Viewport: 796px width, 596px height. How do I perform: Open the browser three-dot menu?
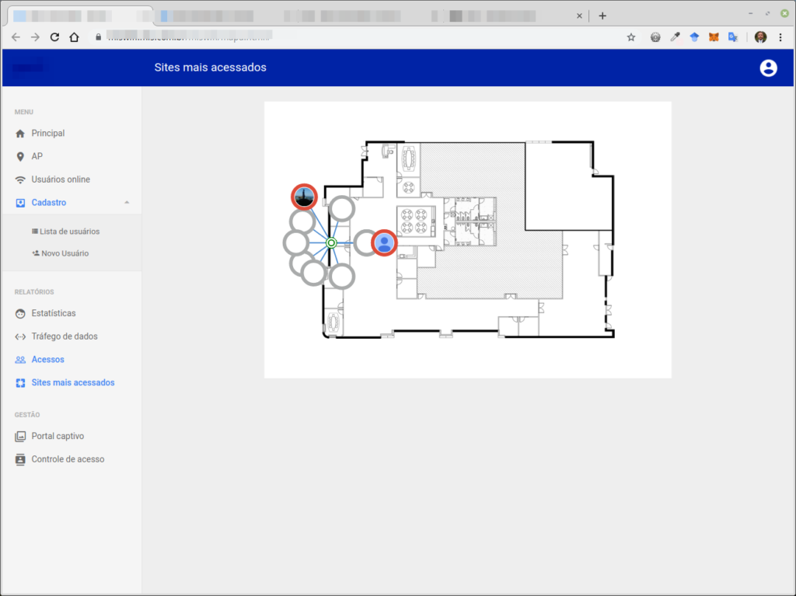[x=780, y=37]
